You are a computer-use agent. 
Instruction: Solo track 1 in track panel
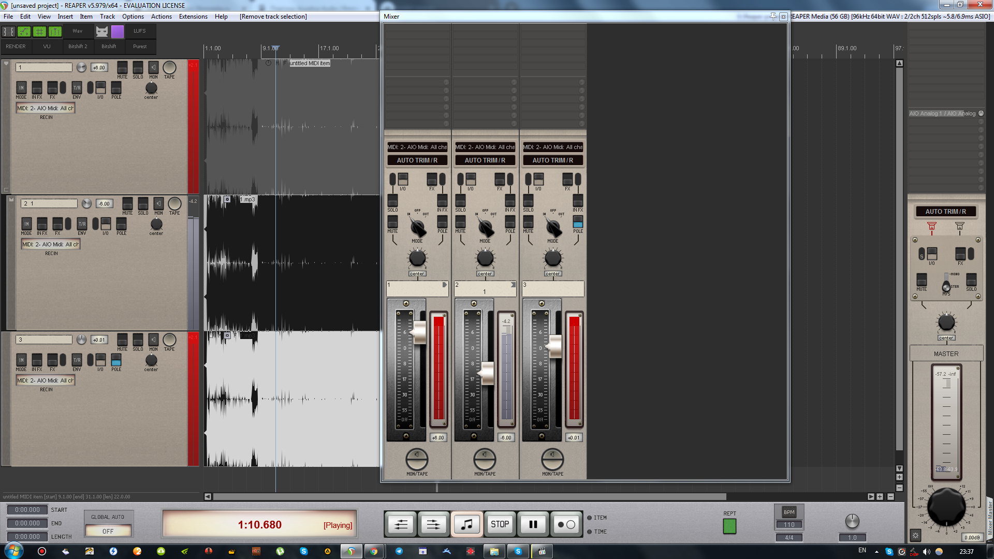pos(138,68)
